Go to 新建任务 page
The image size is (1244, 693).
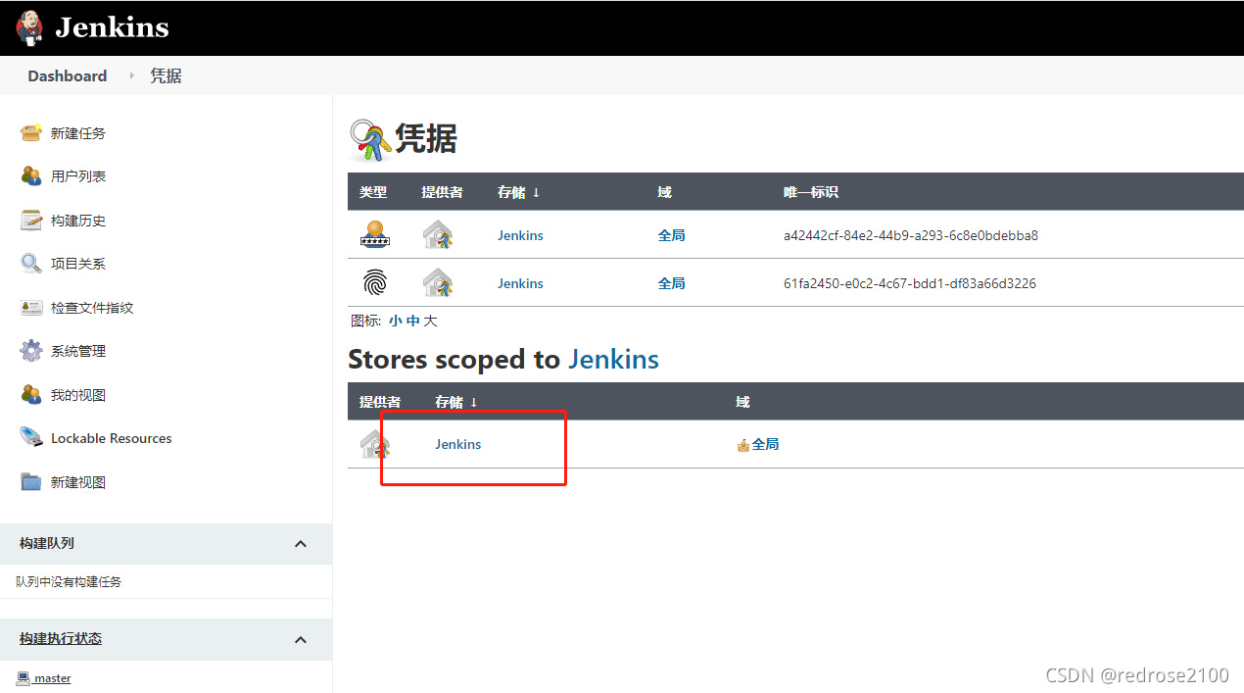pos(78,133)
